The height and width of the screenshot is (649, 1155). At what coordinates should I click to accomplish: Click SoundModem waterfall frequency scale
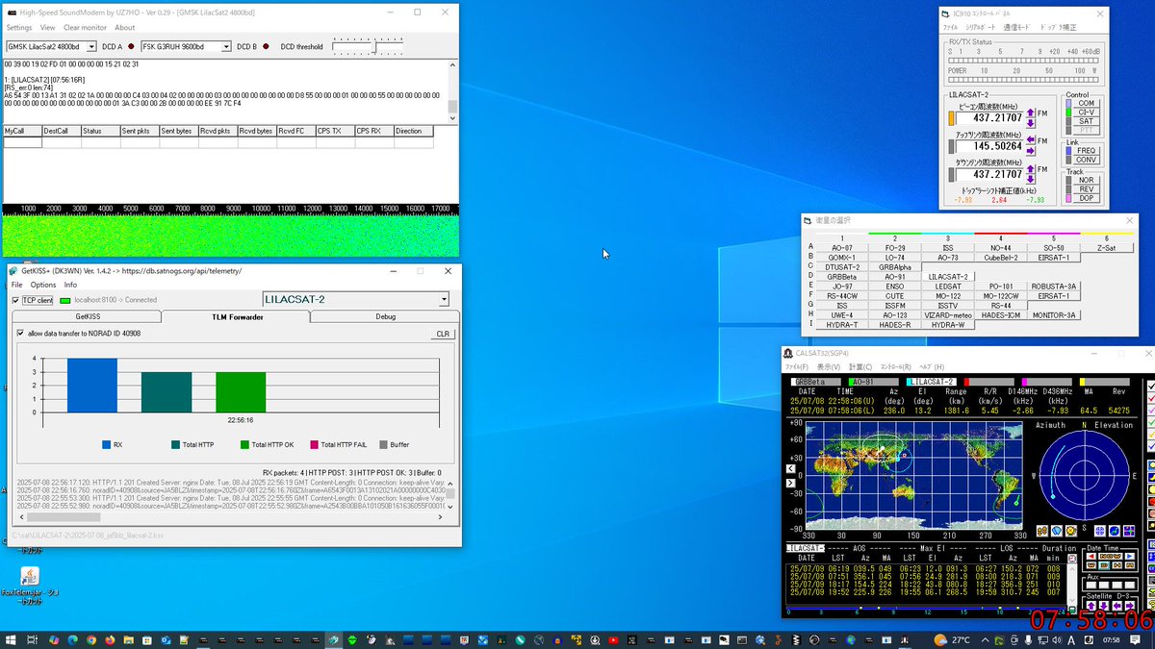coord(231,209)
